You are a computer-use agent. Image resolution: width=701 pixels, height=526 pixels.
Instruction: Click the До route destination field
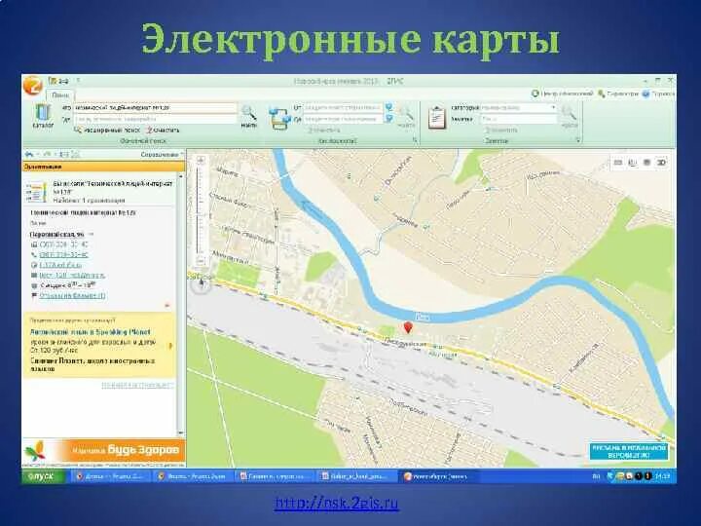343,119
